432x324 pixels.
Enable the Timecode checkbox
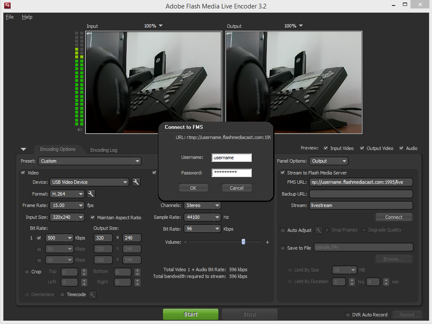coord(62,294)
